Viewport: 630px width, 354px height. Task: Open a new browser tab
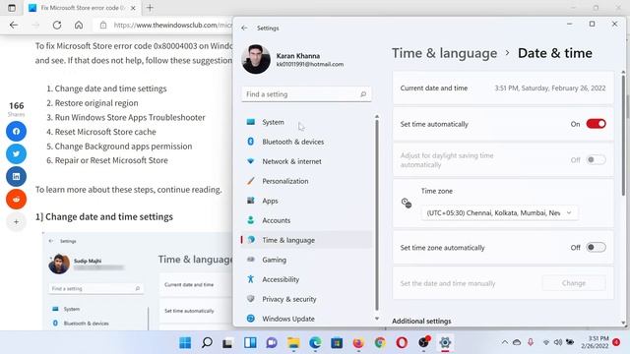(x=150, y=8)
